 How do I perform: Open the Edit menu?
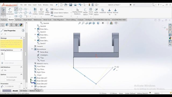point(25,5)
